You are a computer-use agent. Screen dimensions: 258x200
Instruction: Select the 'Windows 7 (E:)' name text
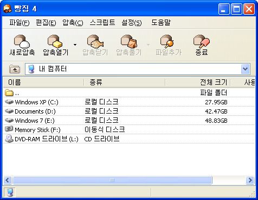pyautogui.click(x=35, y=121)
